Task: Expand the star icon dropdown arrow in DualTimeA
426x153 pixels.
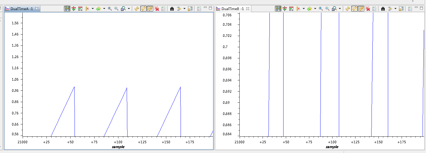Action: click(104, 9)
